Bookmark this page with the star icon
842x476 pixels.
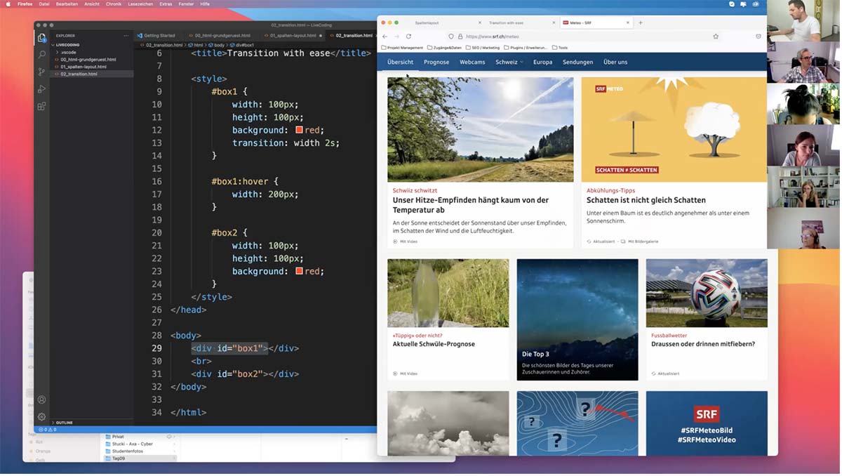click(x=716, y=37)
